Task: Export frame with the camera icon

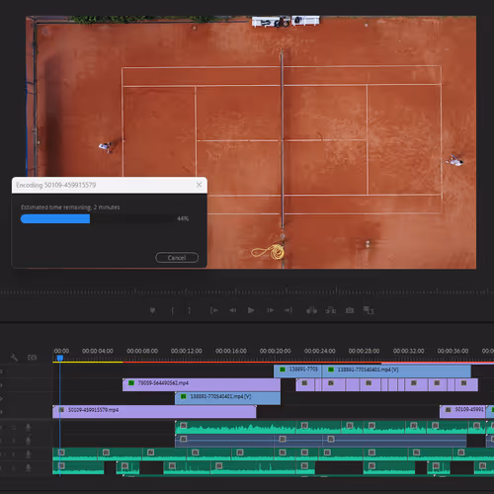Action: (x=350, y=310)
